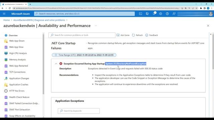
Task: Click the .NET Core Startup Failures title
Action: pos(63,46)
